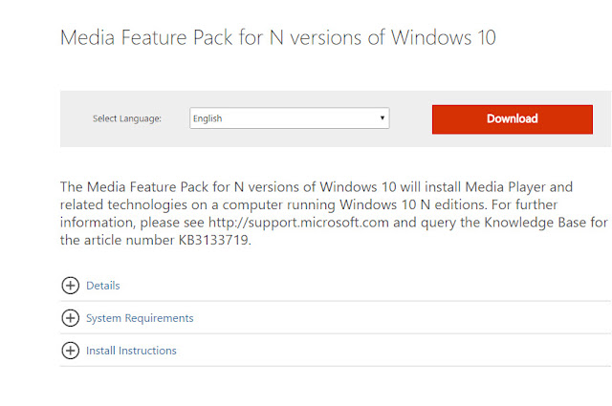Click 'Windows 10' in the page heading
The height and width of the screenshot is (406, 612).
(443, 38)
